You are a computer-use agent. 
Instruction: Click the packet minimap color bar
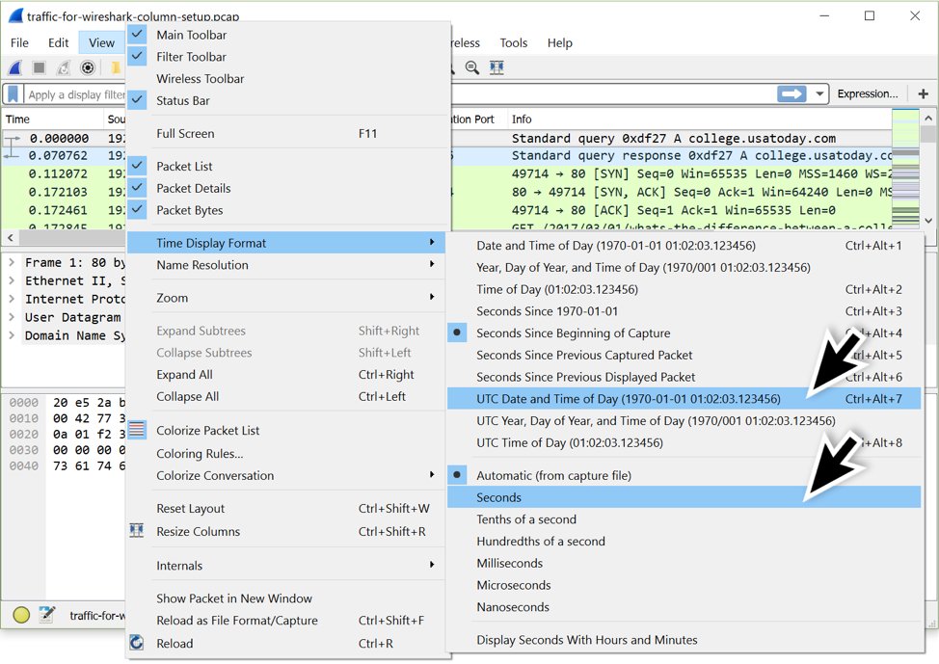point(905,168)
